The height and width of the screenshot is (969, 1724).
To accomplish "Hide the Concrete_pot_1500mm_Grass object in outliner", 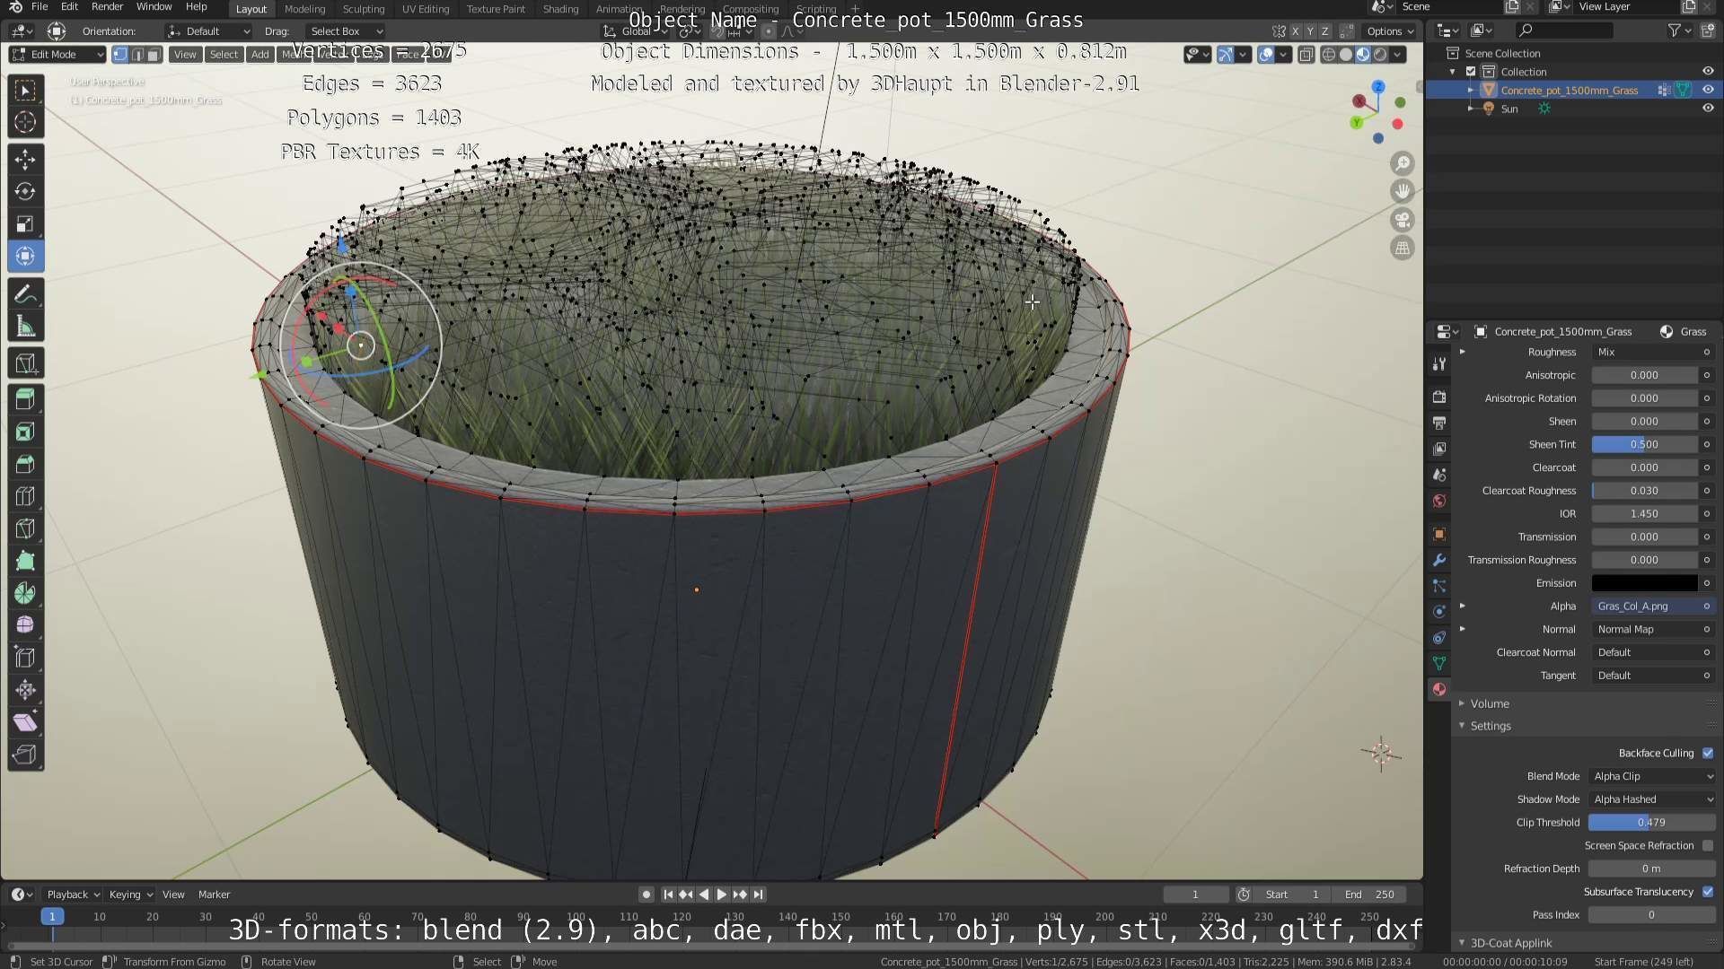I will (x=1708, y=90).
